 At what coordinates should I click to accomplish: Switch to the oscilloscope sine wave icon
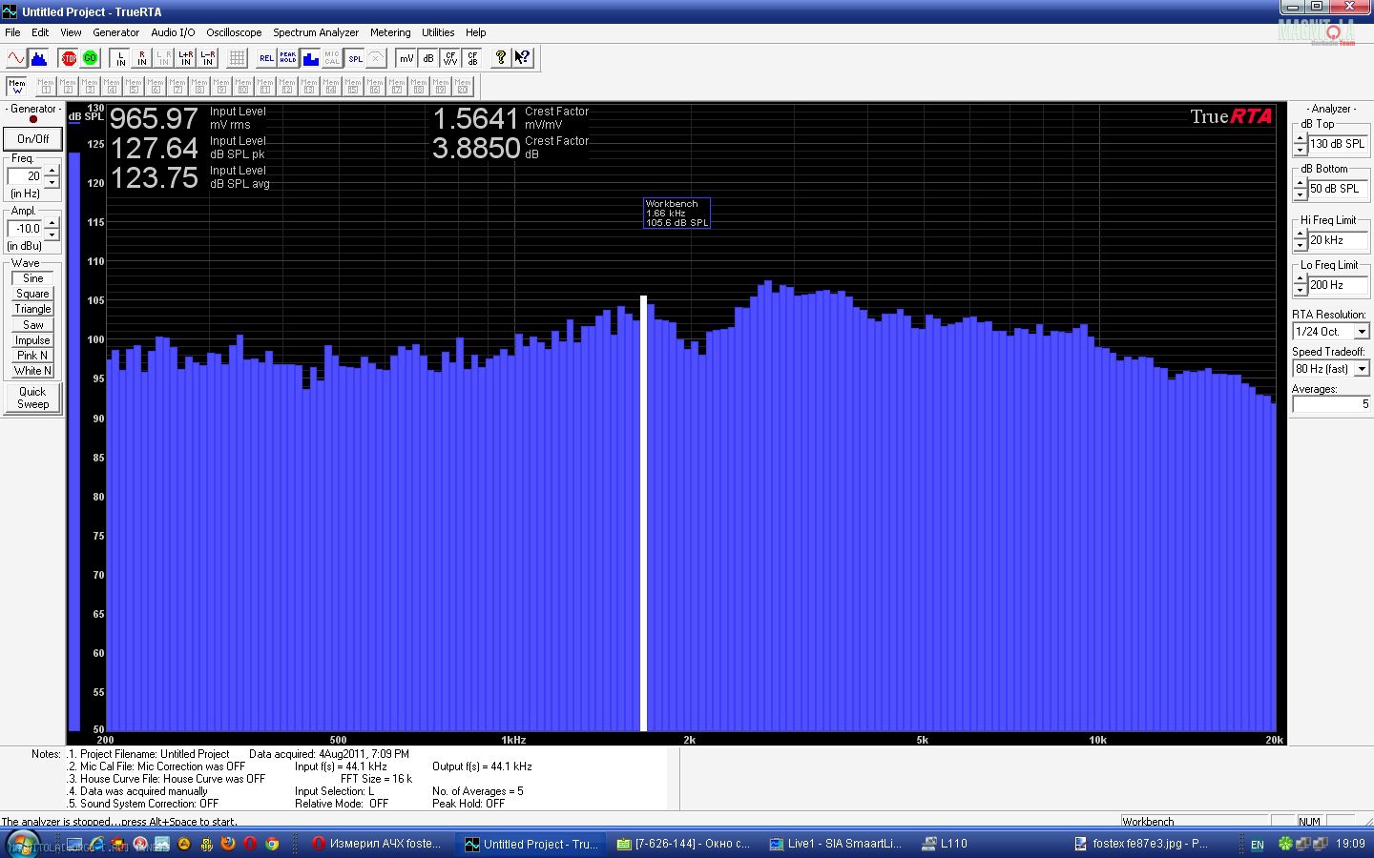pos(16,58)
